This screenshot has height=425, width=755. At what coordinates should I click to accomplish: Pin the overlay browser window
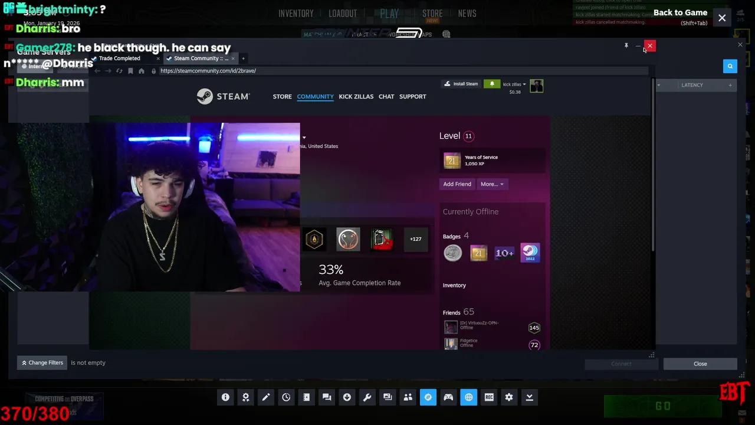coord(626,45)
